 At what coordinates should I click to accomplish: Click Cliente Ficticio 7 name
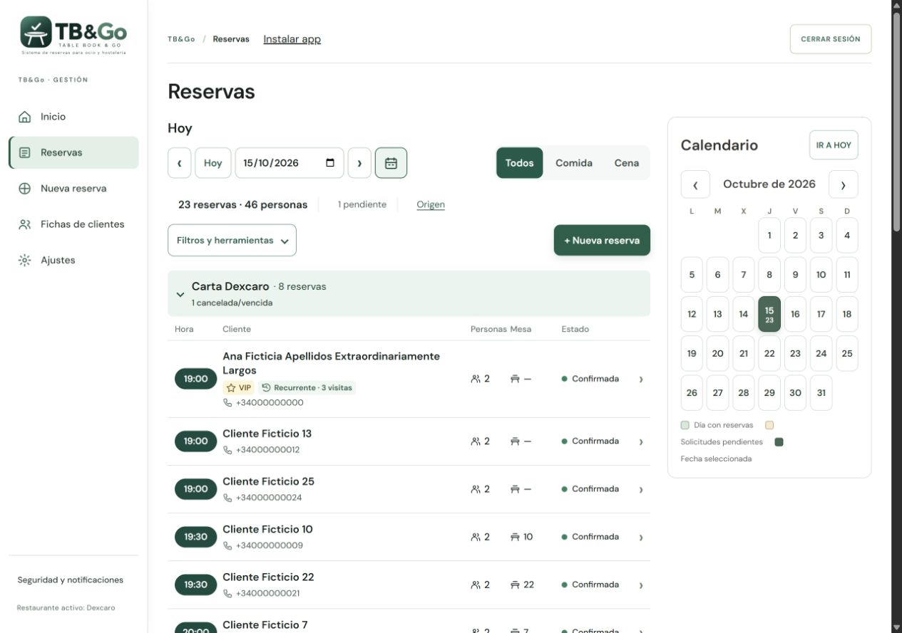coord(265,624)
